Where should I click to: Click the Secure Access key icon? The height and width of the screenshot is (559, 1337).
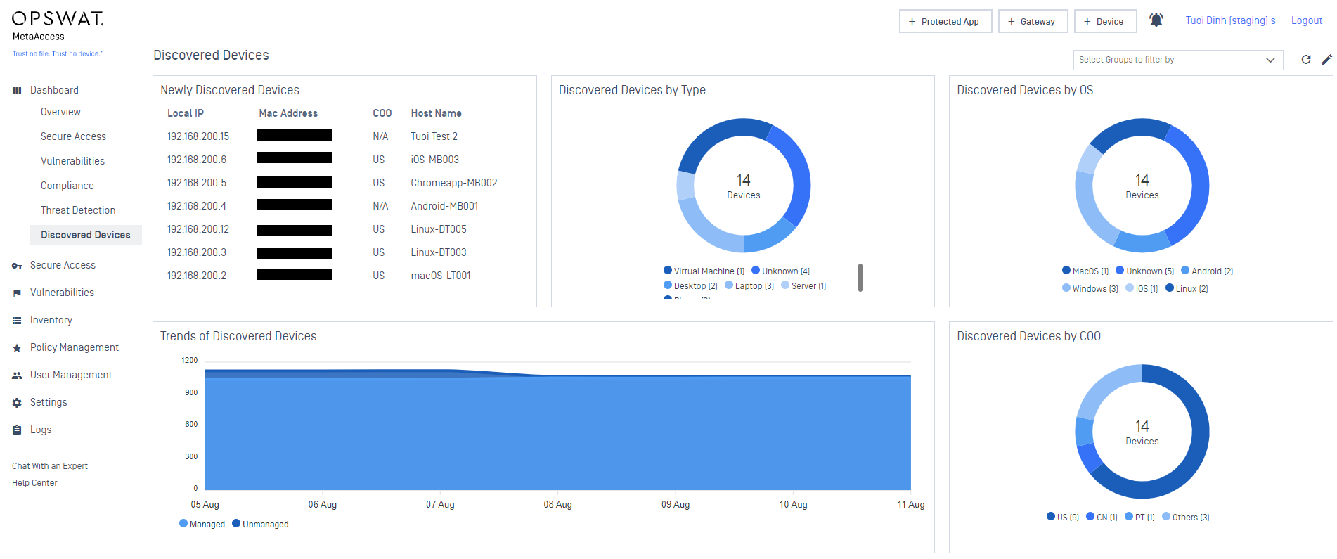click(x=17, y=266)
